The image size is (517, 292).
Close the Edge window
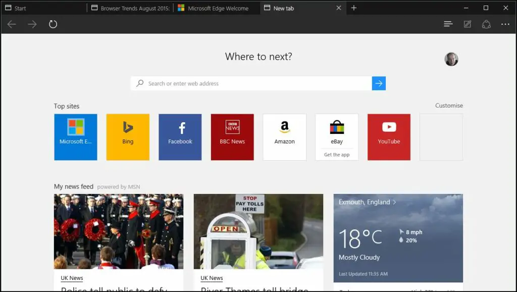[505, 8]
